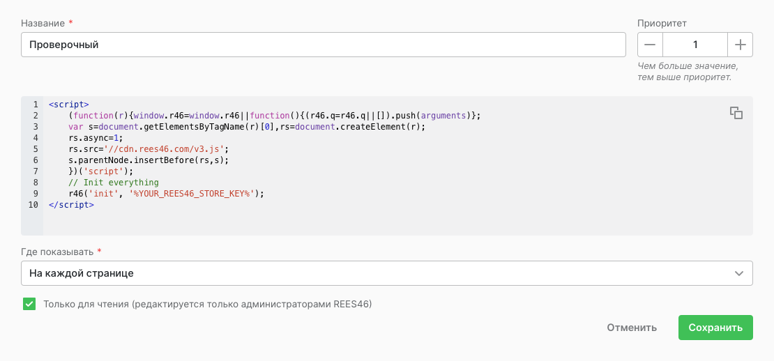
Task: Increase priority with the plus button
Action: pyautogui.click(x=740, y=45)
